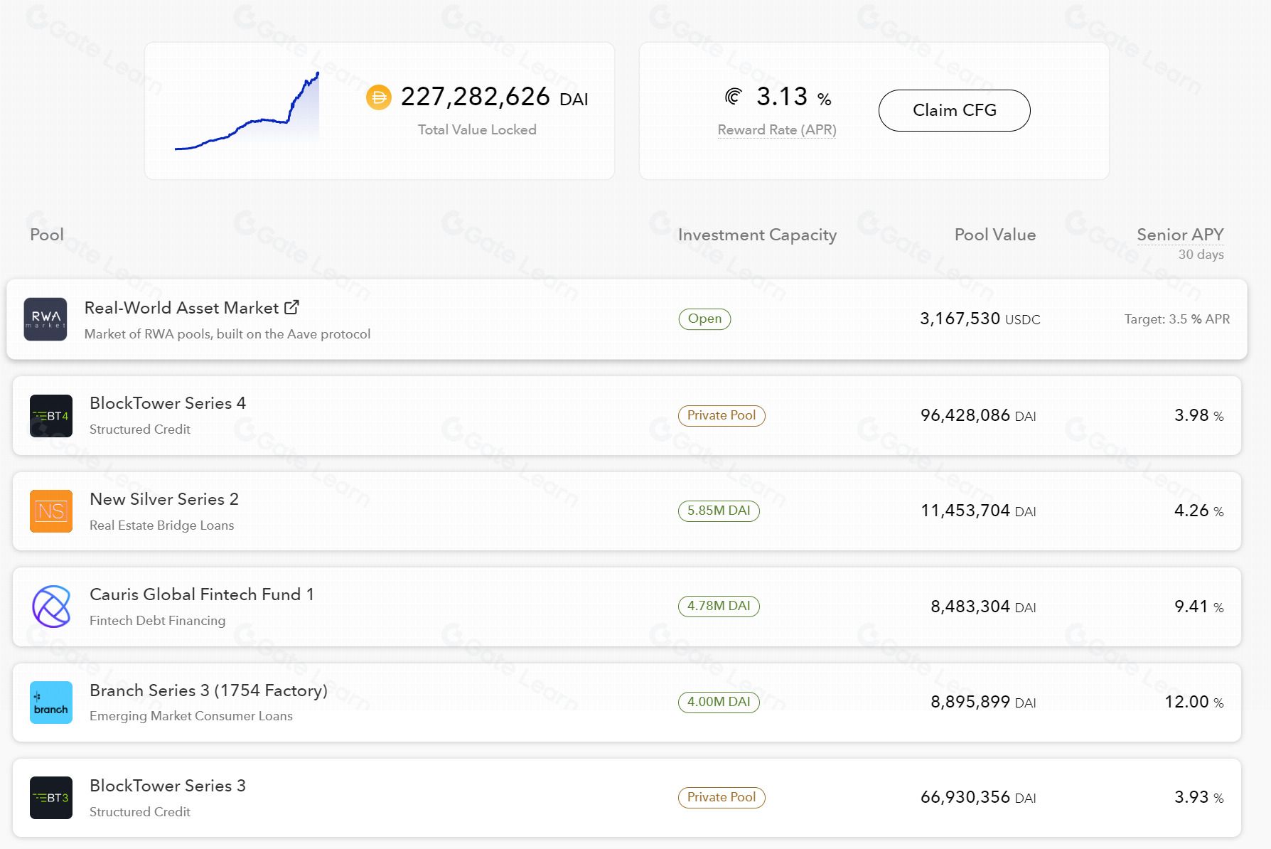
Task: Click the 3.13 % reward rate value
Action: click(794, 96)
